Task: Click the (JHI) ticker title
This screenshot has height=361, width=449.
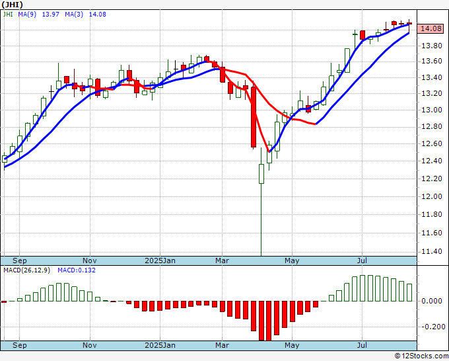Action: [12, 5]
